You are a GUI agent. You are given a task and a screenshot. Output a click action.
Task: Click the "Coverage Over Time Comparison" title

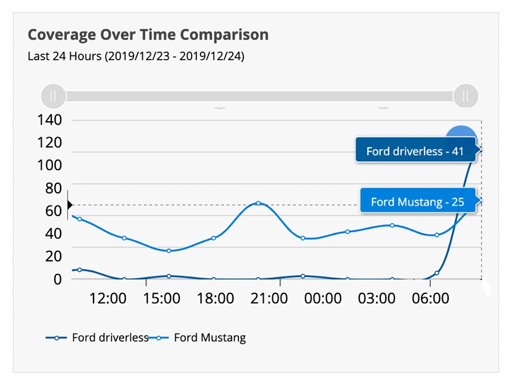click(x=148, y=35)
